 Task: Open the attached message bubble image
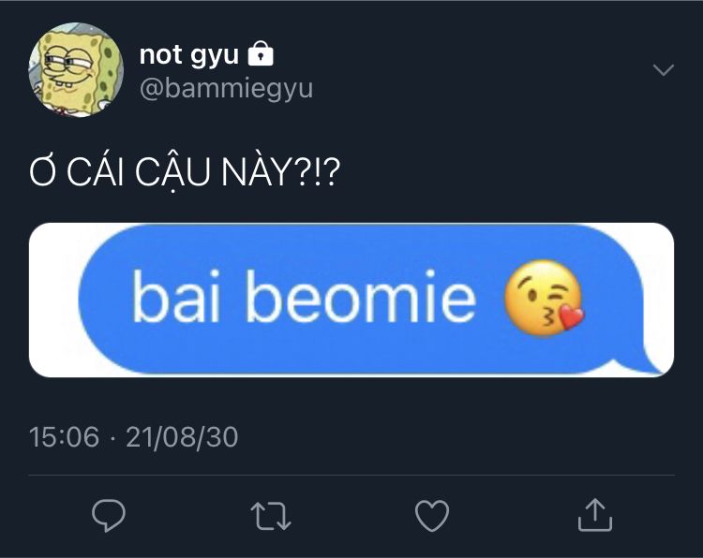pos(351,300)
